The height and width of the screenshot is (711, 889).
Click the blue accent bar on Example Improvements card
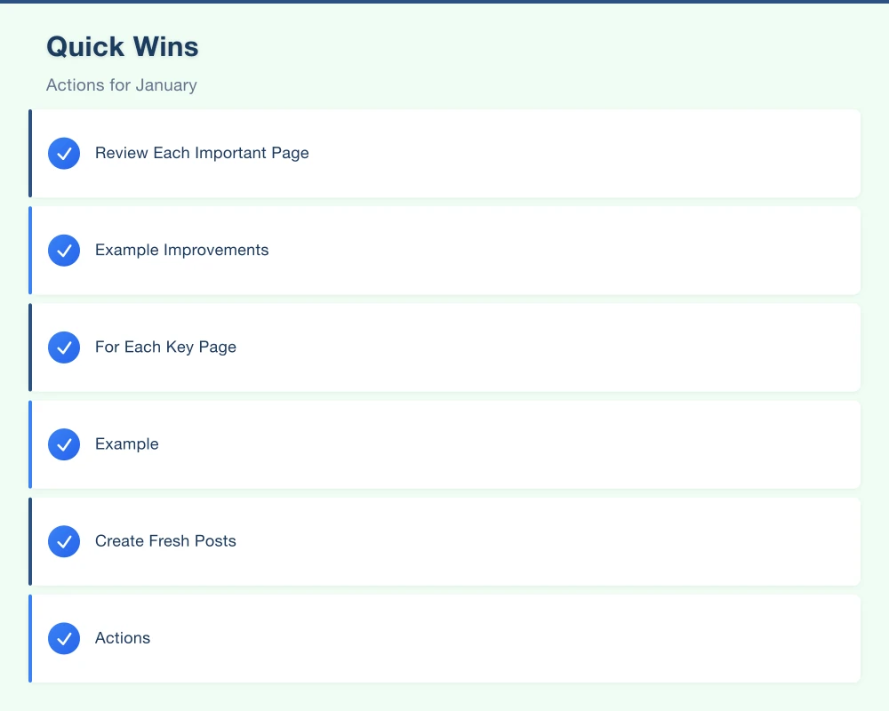tap(31, 250)
